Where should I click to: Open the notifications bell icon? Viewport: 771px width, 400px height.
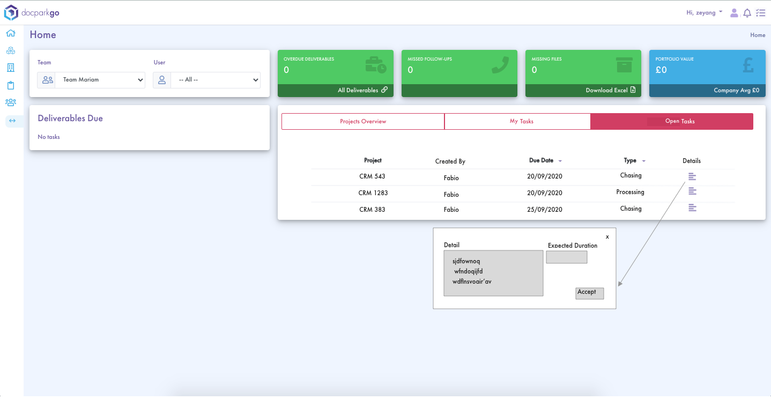coord(747,13)
